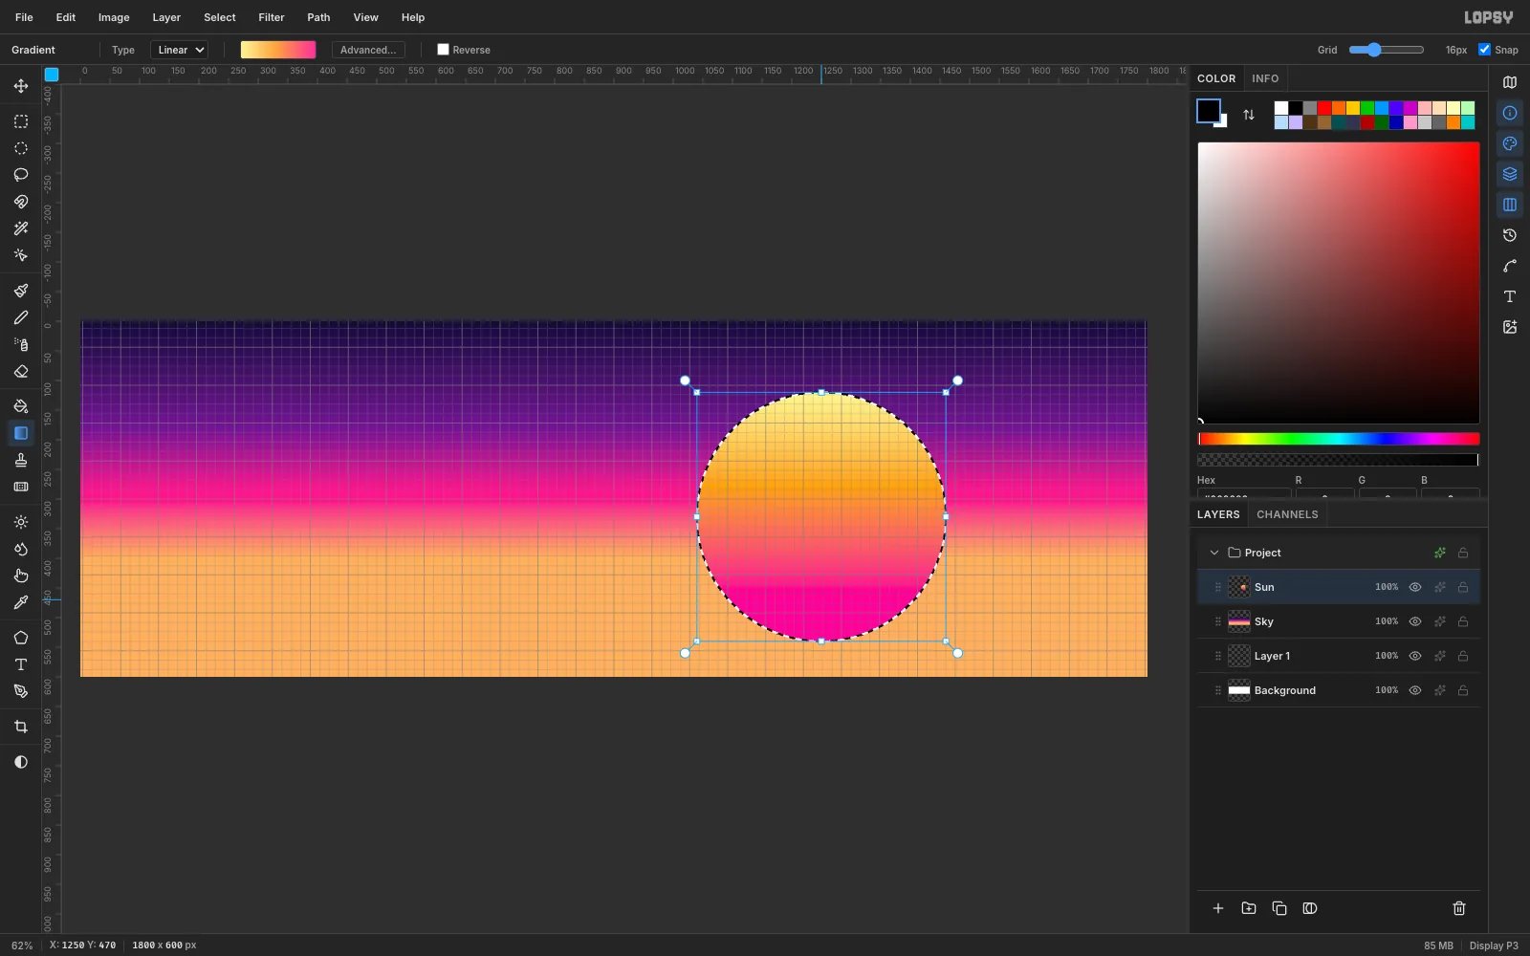Click the rainbow hue slider bar
This screenshot has width=1530, height=956.
[1339, 439]
